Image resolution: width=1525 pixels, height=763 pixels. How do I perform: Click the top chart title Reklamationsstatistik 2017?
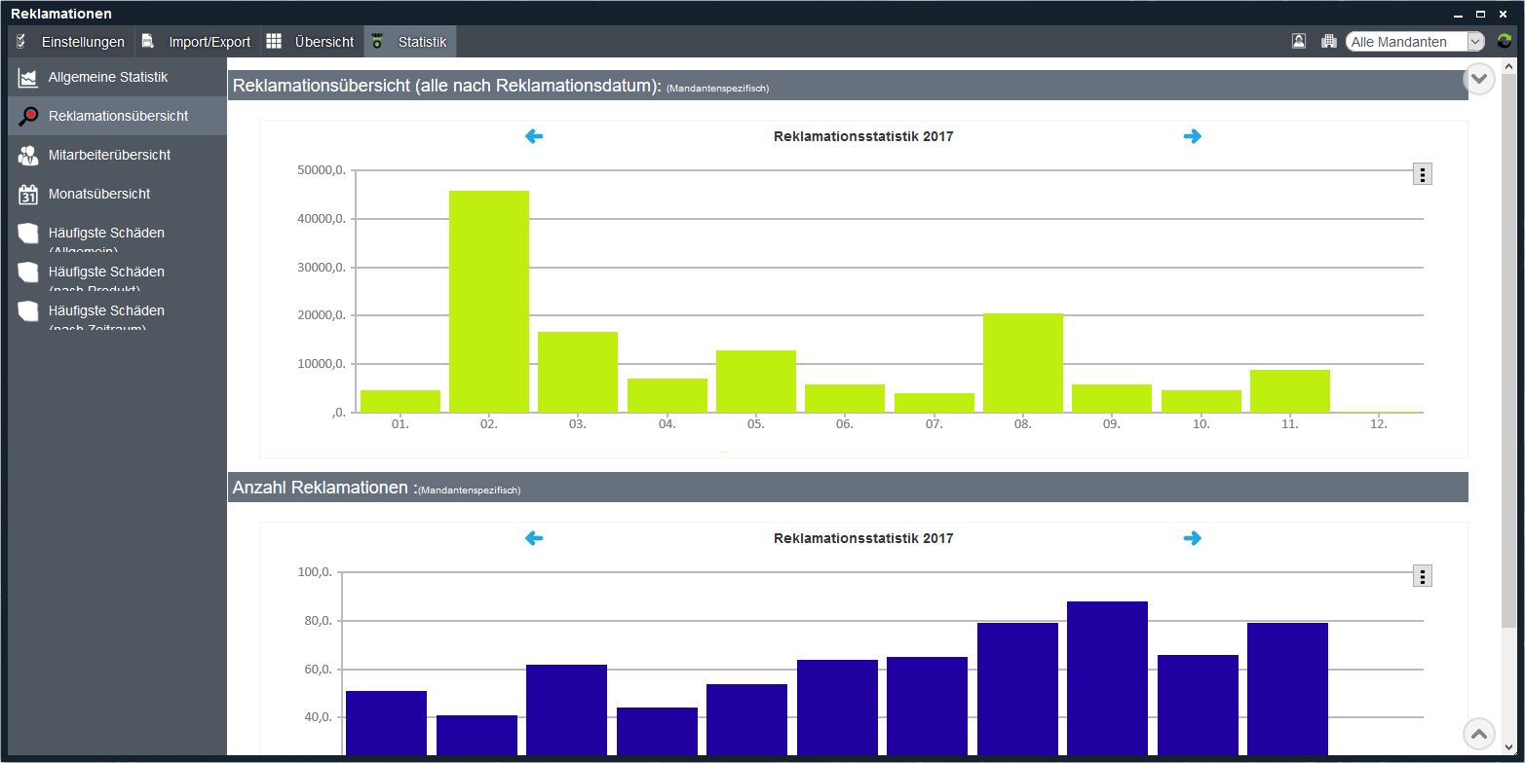coord(863,136)
